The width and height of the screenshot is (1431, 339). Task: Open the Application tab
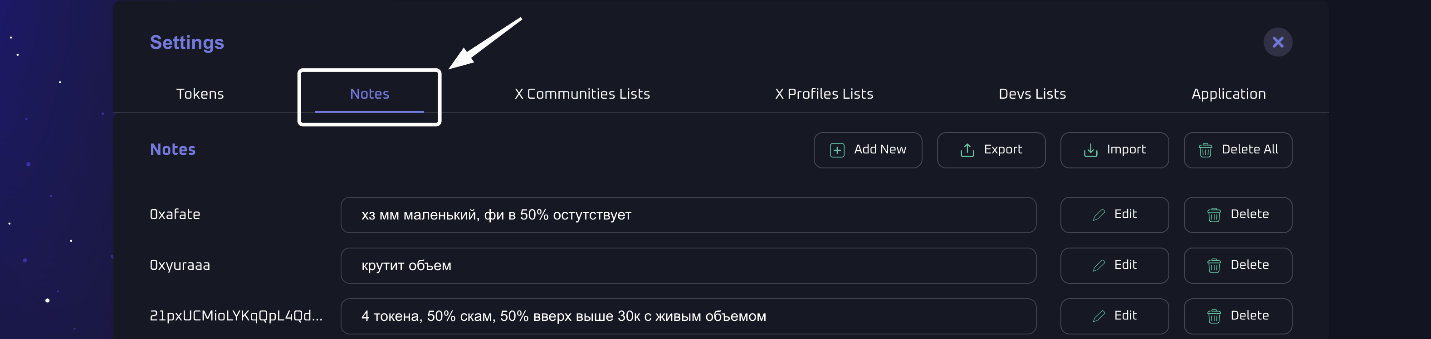(1228, 94)
